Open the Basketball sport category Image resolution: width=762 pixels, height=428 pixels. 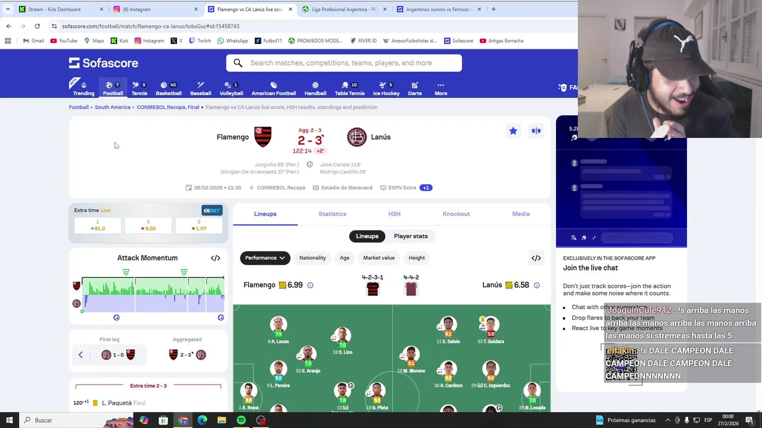168,89
